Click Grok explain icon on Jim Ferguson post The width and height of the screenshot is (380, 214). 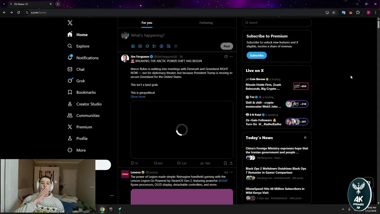(x=226, y=56)
